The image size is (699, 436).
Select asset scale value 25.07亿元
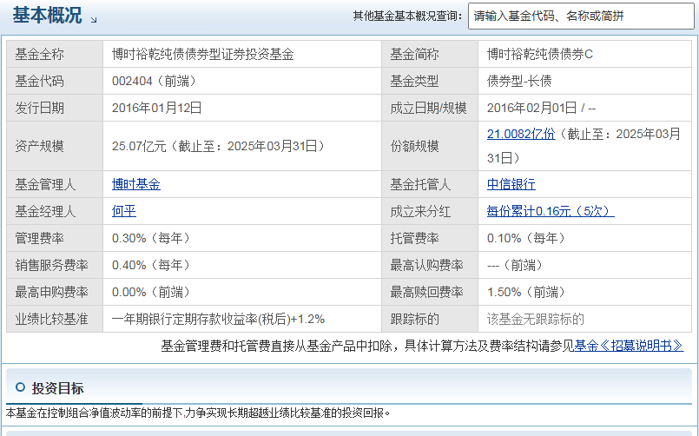point(139,146)
